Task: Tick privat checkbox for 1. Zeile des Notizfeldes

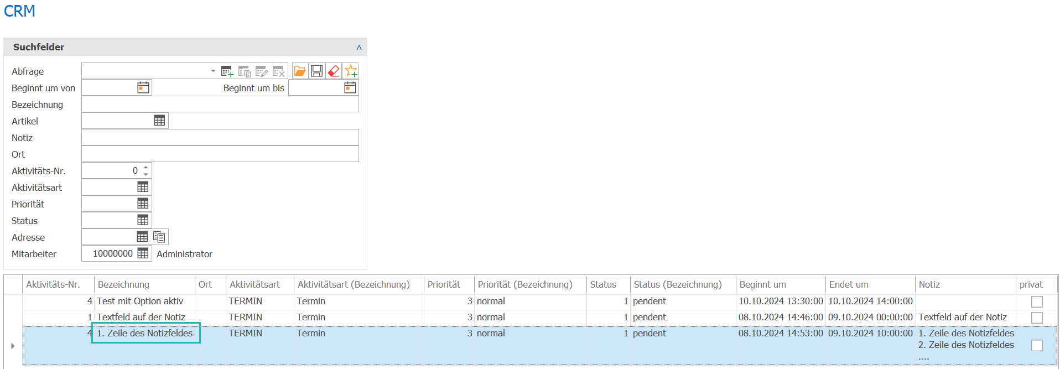Action: pos(1037,345)
